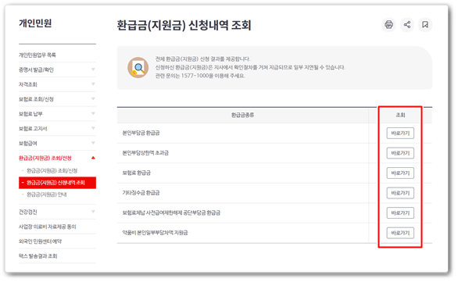458x282 pixels.
Task: Open grey submenu 환급금(지원금) 조회/신청
Action: pyautogui.click(x=52, y=170)
